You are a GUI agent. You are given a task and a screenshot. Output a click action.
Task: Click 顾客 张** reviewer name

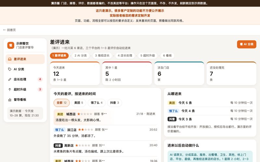pos(101,130)
